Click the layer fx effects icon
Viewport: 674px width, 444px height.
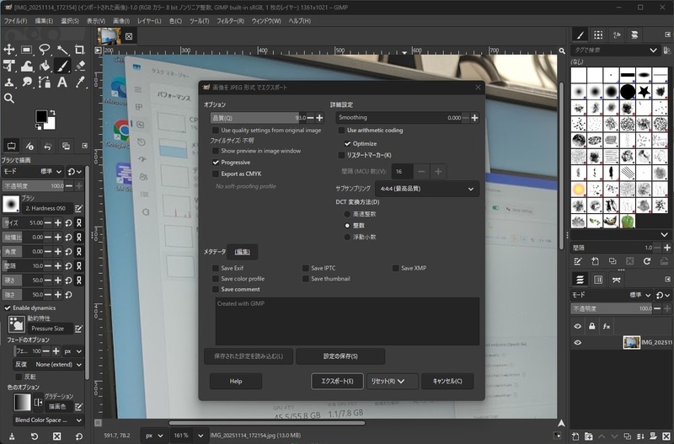tap(606, 326)
